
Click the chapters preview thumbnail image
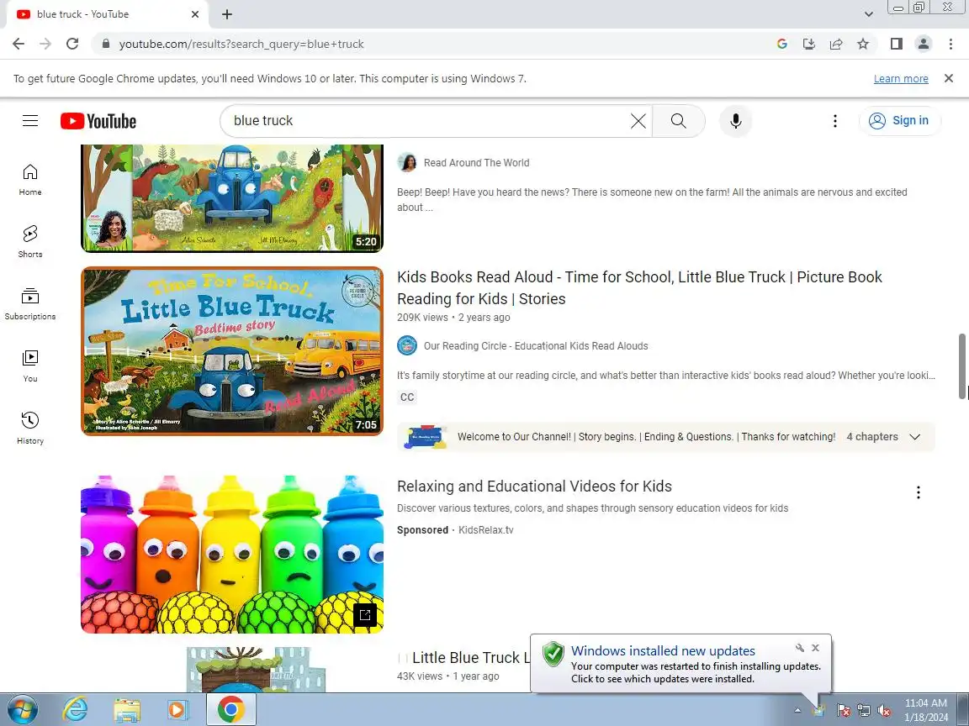click(x=425, y=437)
